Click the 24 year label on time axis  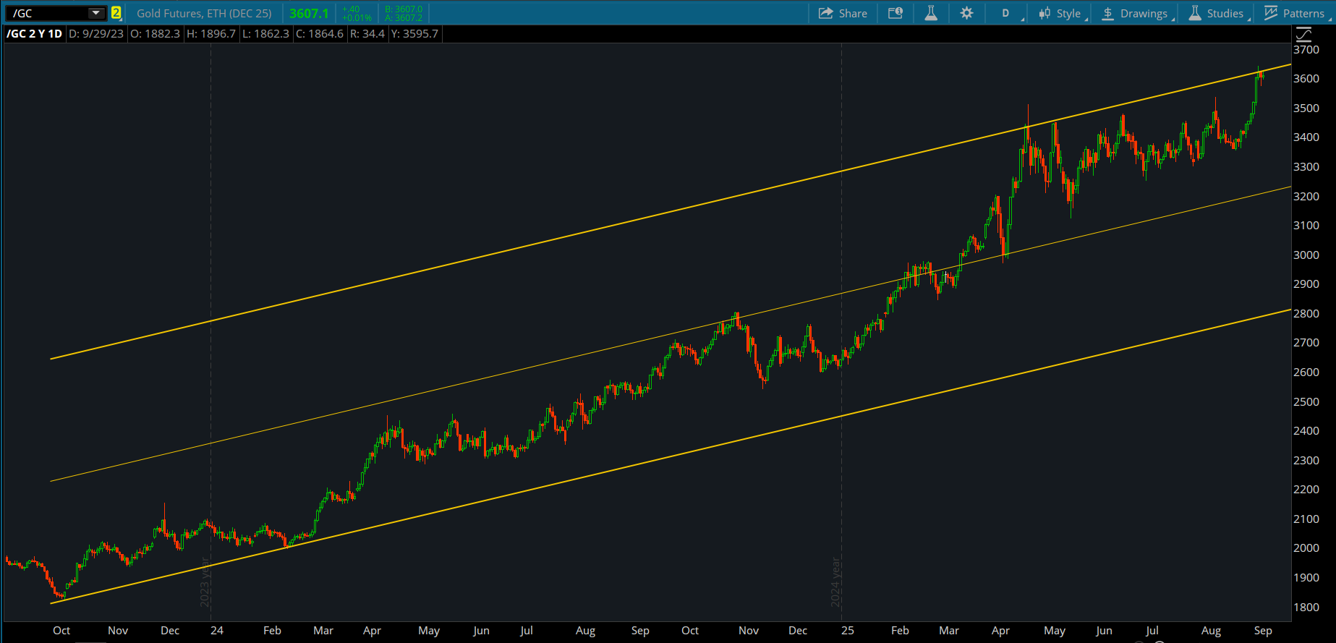217,630
